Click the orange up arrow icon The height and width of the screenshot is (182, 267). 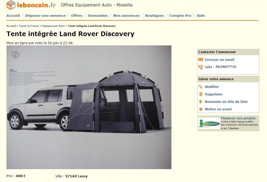point(201,102)
